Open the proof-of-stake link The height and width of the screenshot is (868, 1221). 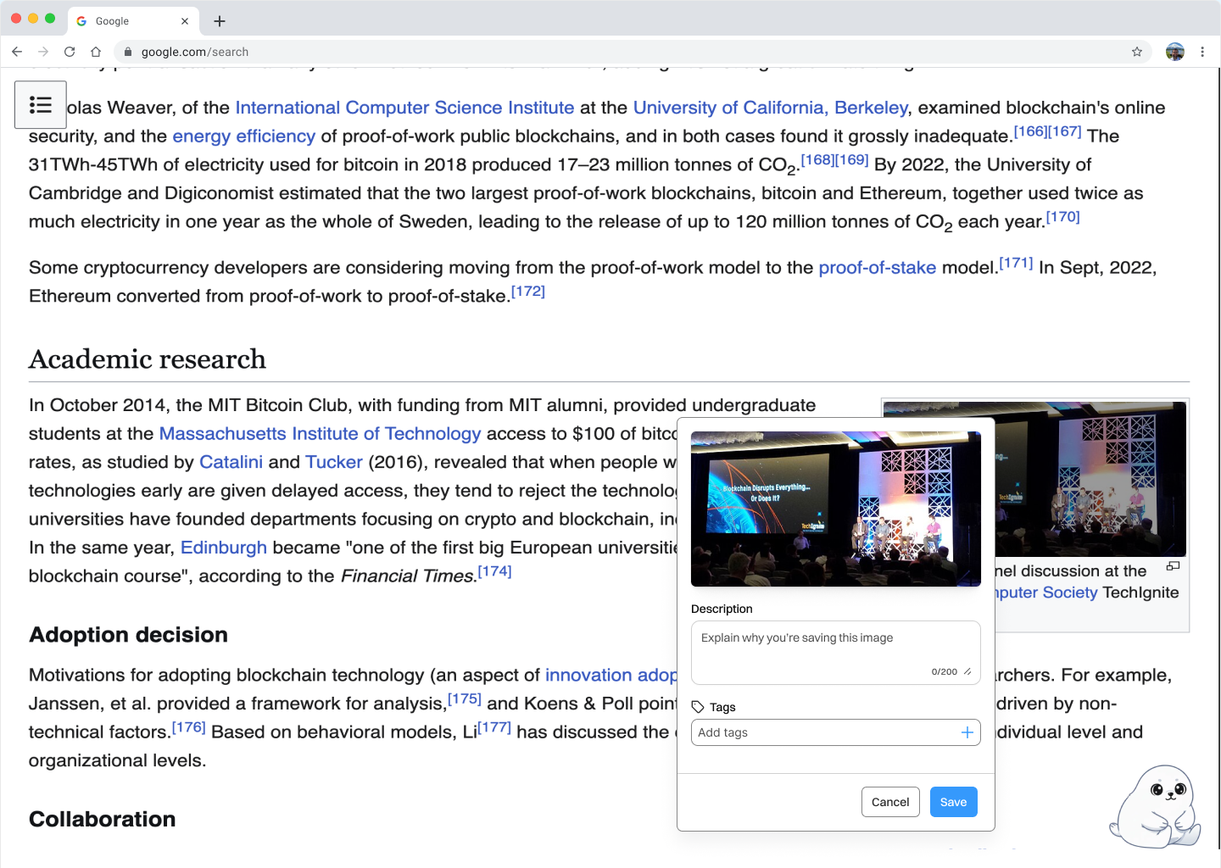[877, 268]
